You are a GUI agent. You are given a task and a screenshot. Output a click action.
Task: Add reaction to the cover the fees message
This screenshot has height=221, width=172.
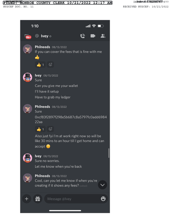(x=50, y=65)
